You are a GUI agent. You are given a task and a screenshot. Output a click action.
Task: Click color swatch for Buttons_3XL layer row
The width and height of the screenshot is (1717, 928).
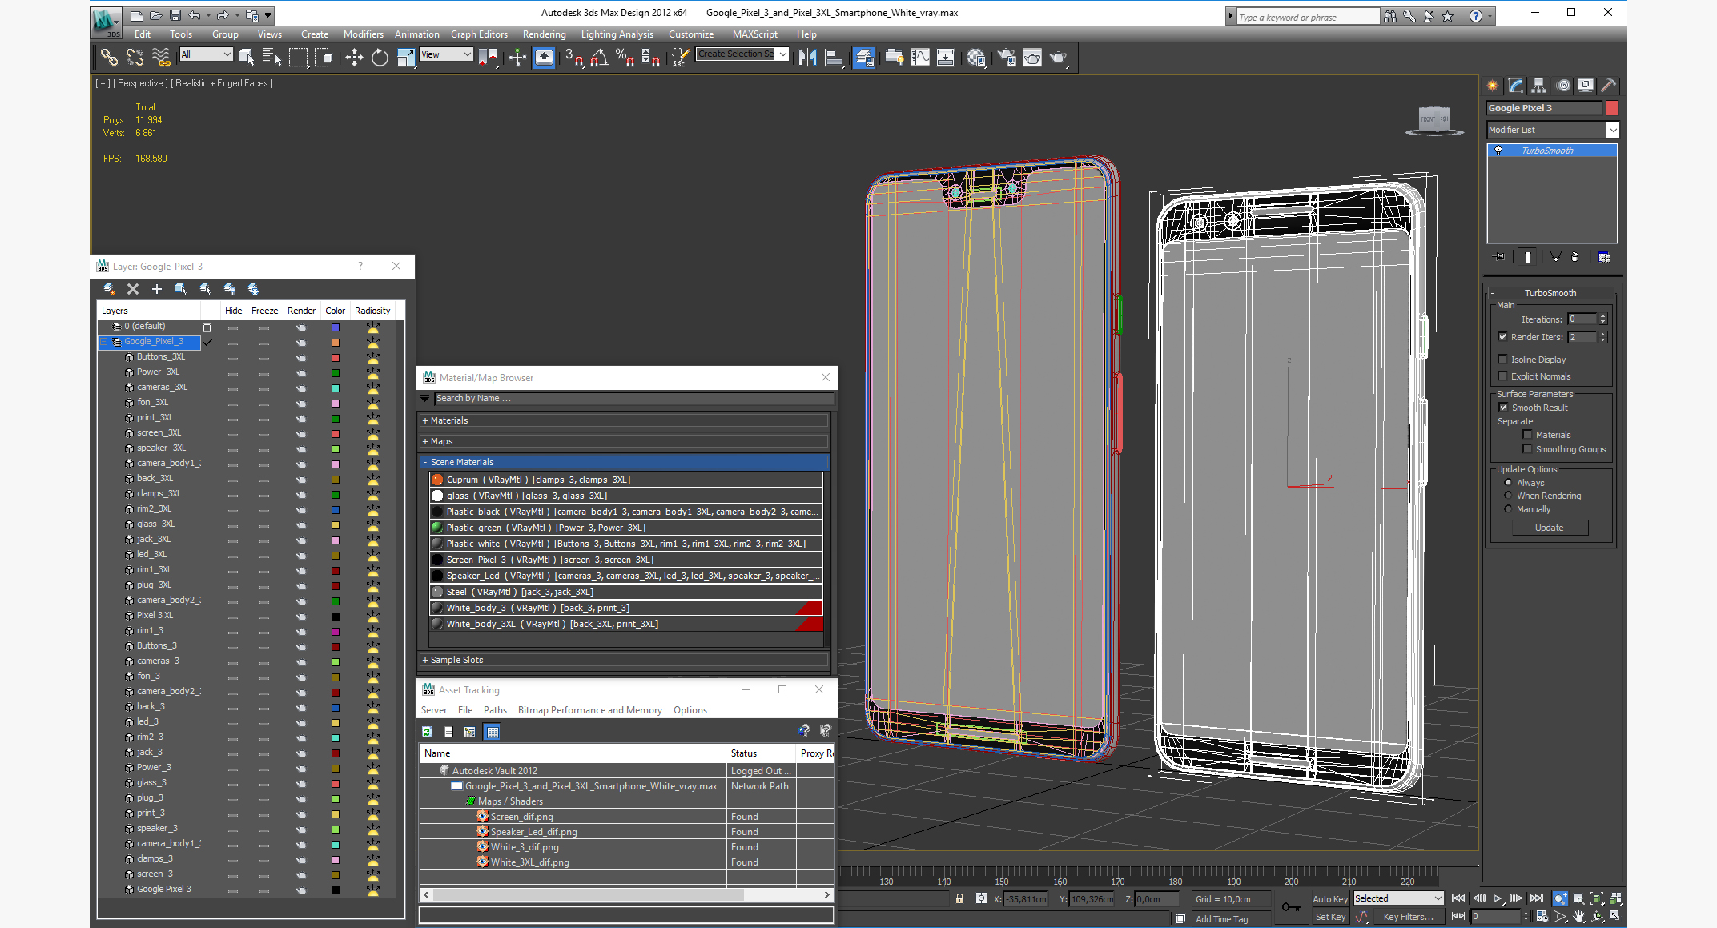tap(336, 357)
